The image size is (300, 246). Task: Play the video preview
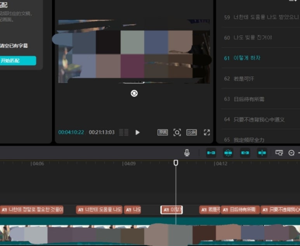point(137,132)
